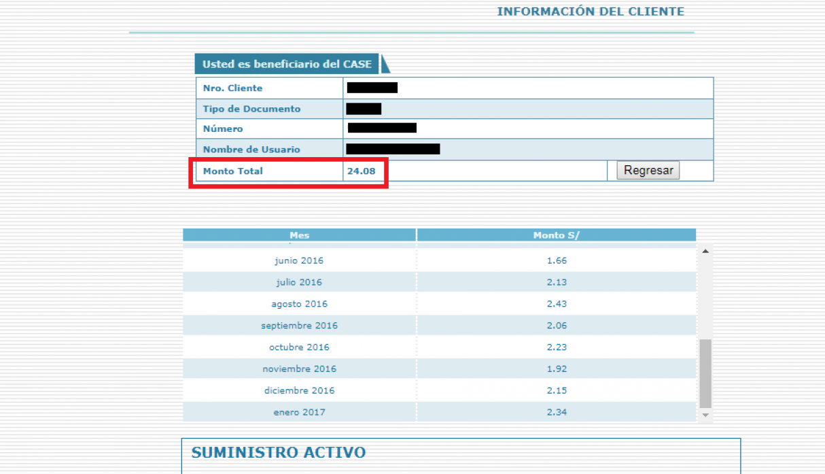
Task: Click the amount 2.43 for agosto
Action: (557, 304)
